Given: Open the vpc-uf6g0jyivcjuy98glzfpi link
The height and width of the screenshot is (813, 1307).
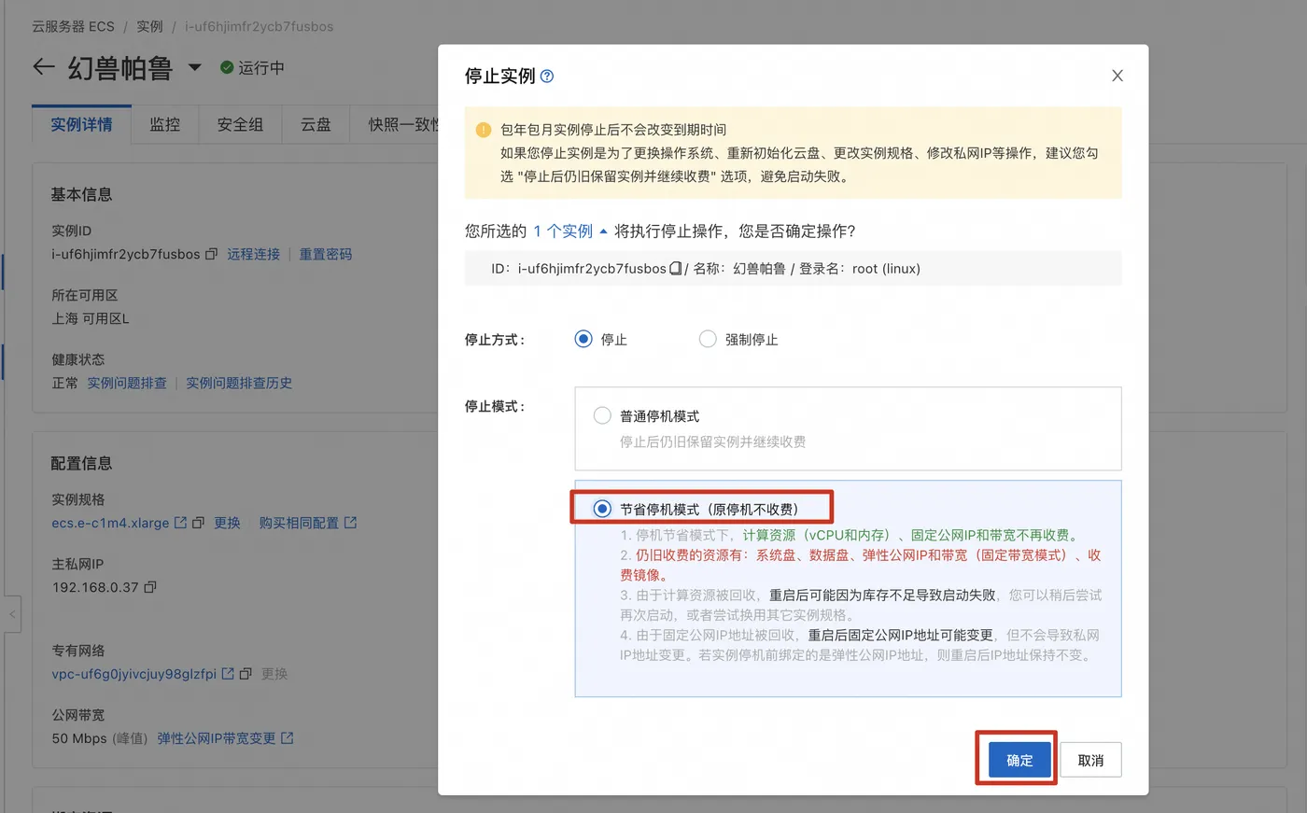Looking at the screenshot, I should click(134, 674).
